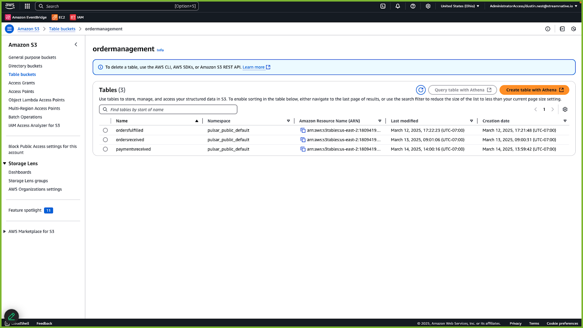Open the United States (Ohio) region dropdown
The image size is (583, 328).
(x=460, y=6)
